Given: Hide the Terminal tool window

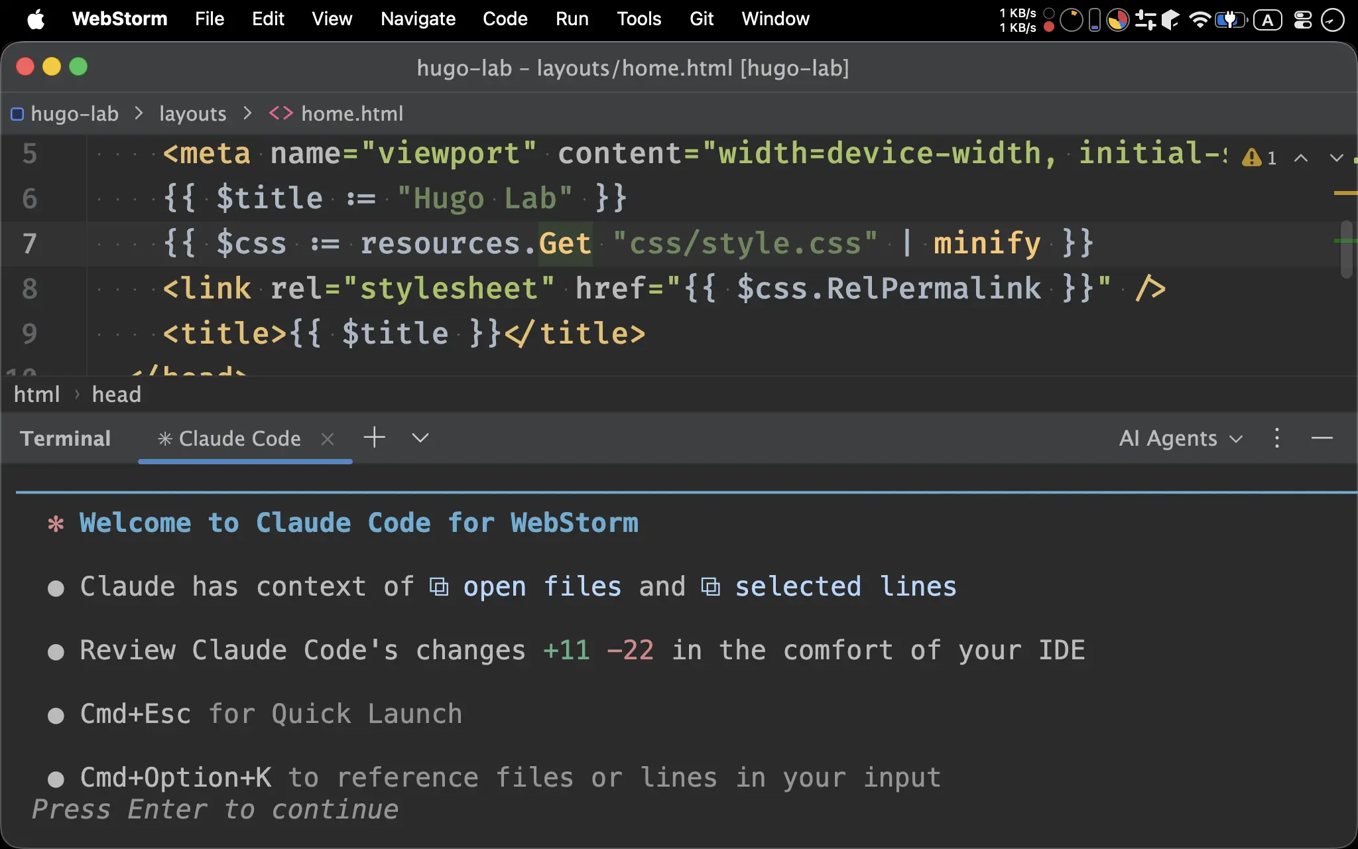Looking at the screenshot, I should 1322,438.
